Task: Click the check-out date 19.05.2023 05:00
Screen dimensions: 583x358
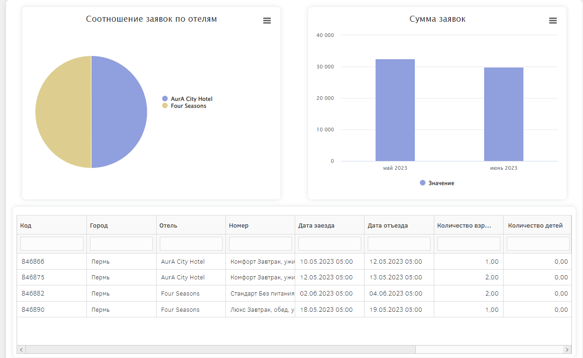Action: (x=399, y=309)
